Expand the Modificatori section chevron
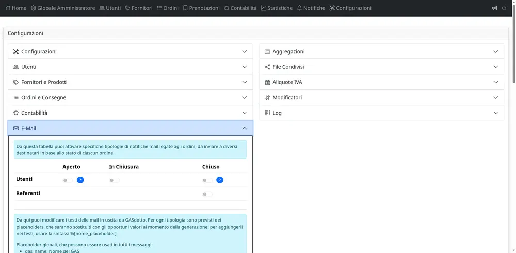Image resolution: width=516 pixels, height=253 pixels. [x=495, y=98]
